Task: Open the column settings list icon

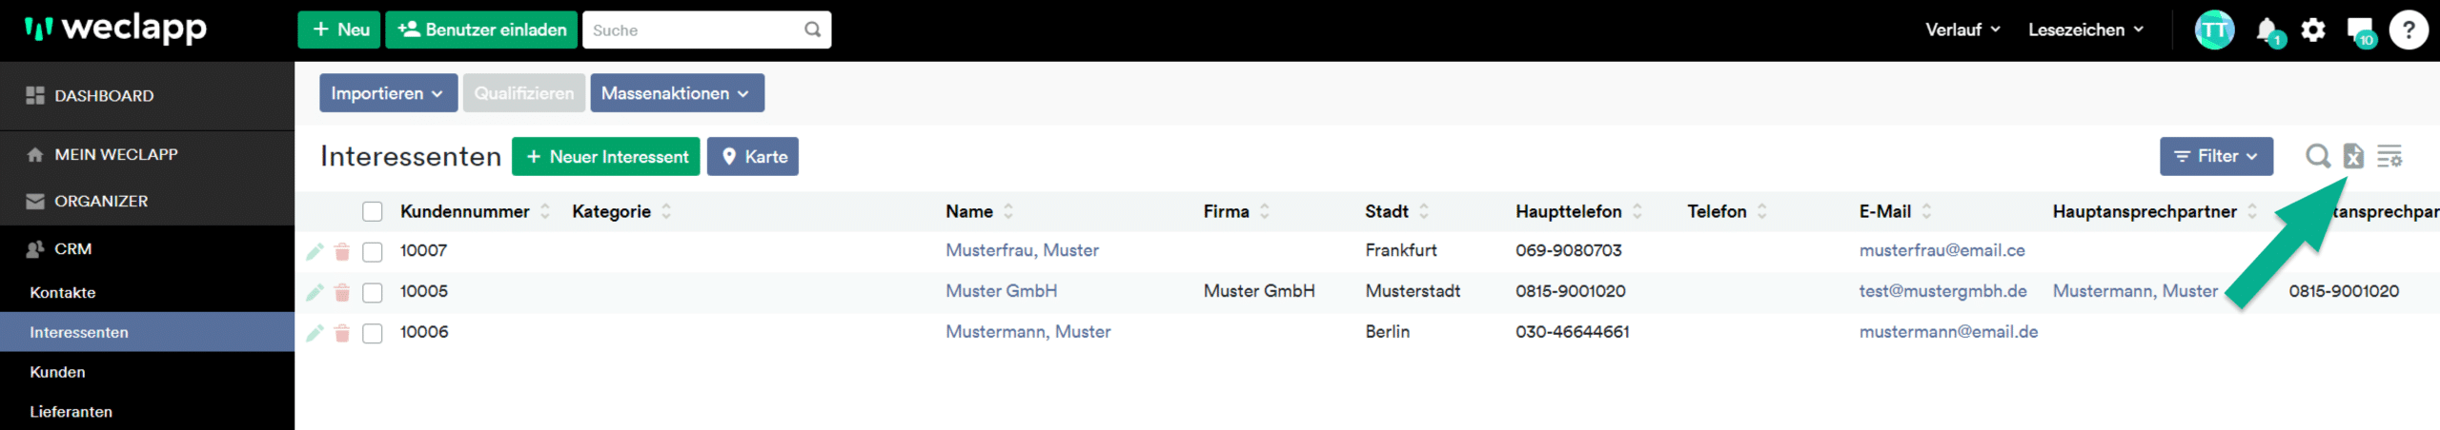Action: [2389, 156]
